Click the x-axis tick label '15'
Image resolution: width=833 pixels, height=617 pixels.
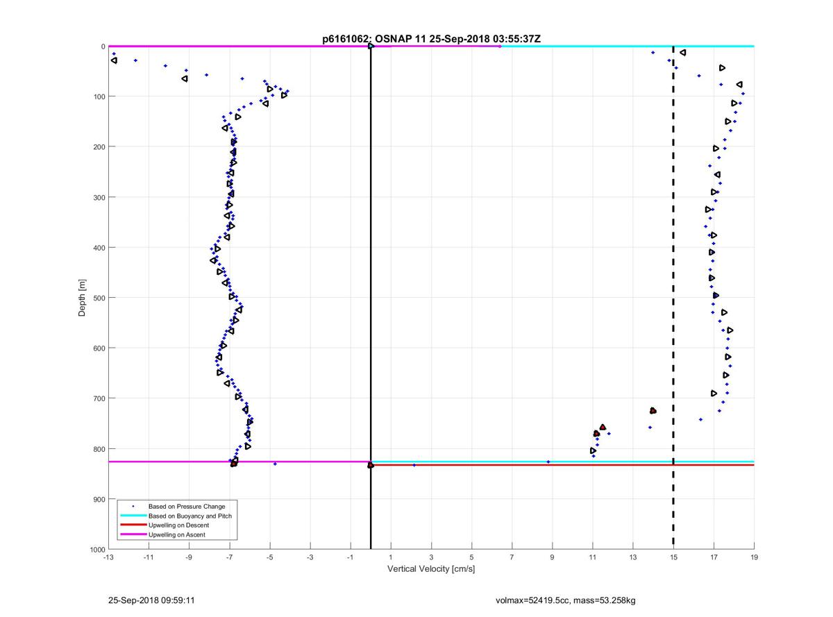[673, 557]
